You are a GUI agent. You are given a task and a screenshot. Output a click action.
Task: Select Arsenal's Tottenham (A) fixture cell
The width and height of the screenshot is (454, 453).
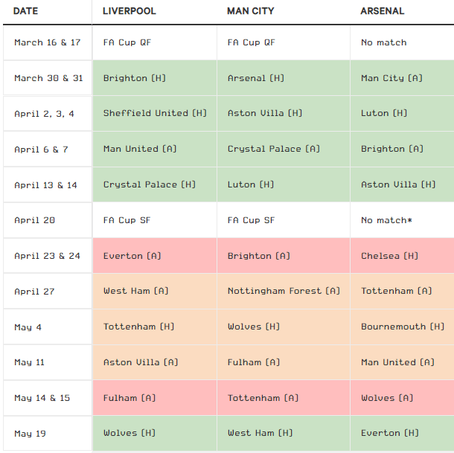pyautogui.click(x=402, y=291)
